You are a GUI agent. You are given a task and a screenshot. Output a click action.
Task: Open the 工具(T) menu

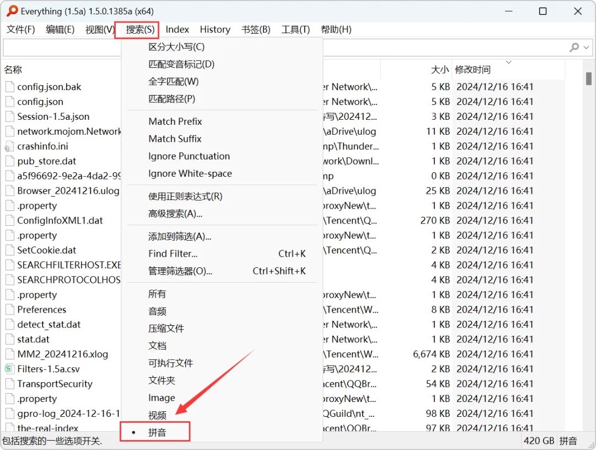pos(296,29)
